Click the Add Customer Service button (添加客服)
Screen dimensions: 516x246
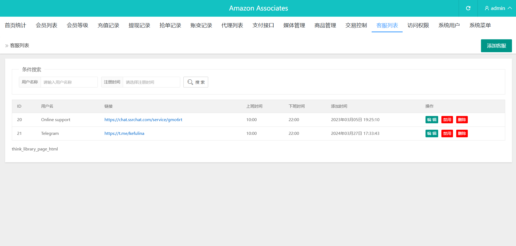(496, 46)
